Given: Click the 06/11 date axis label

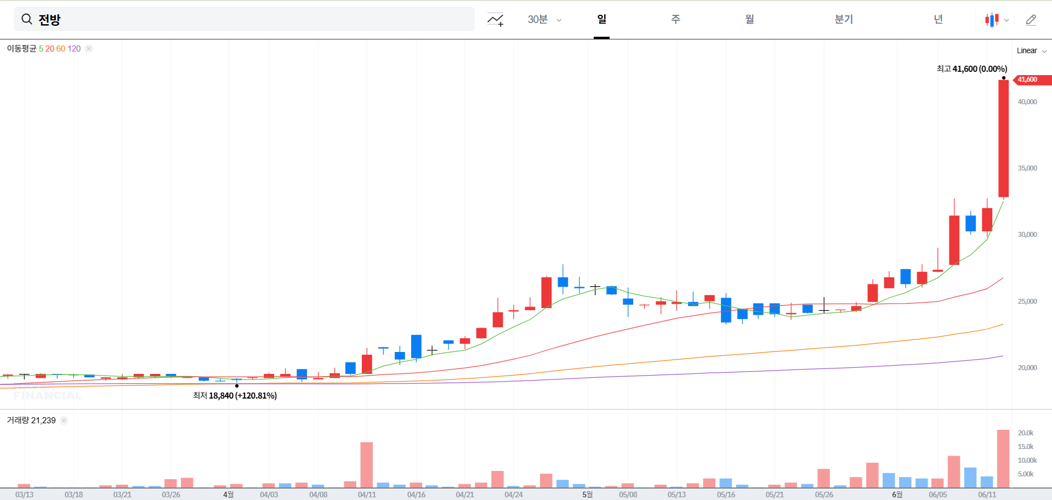Looking at the screenshot, I should [x=987, y=495].
